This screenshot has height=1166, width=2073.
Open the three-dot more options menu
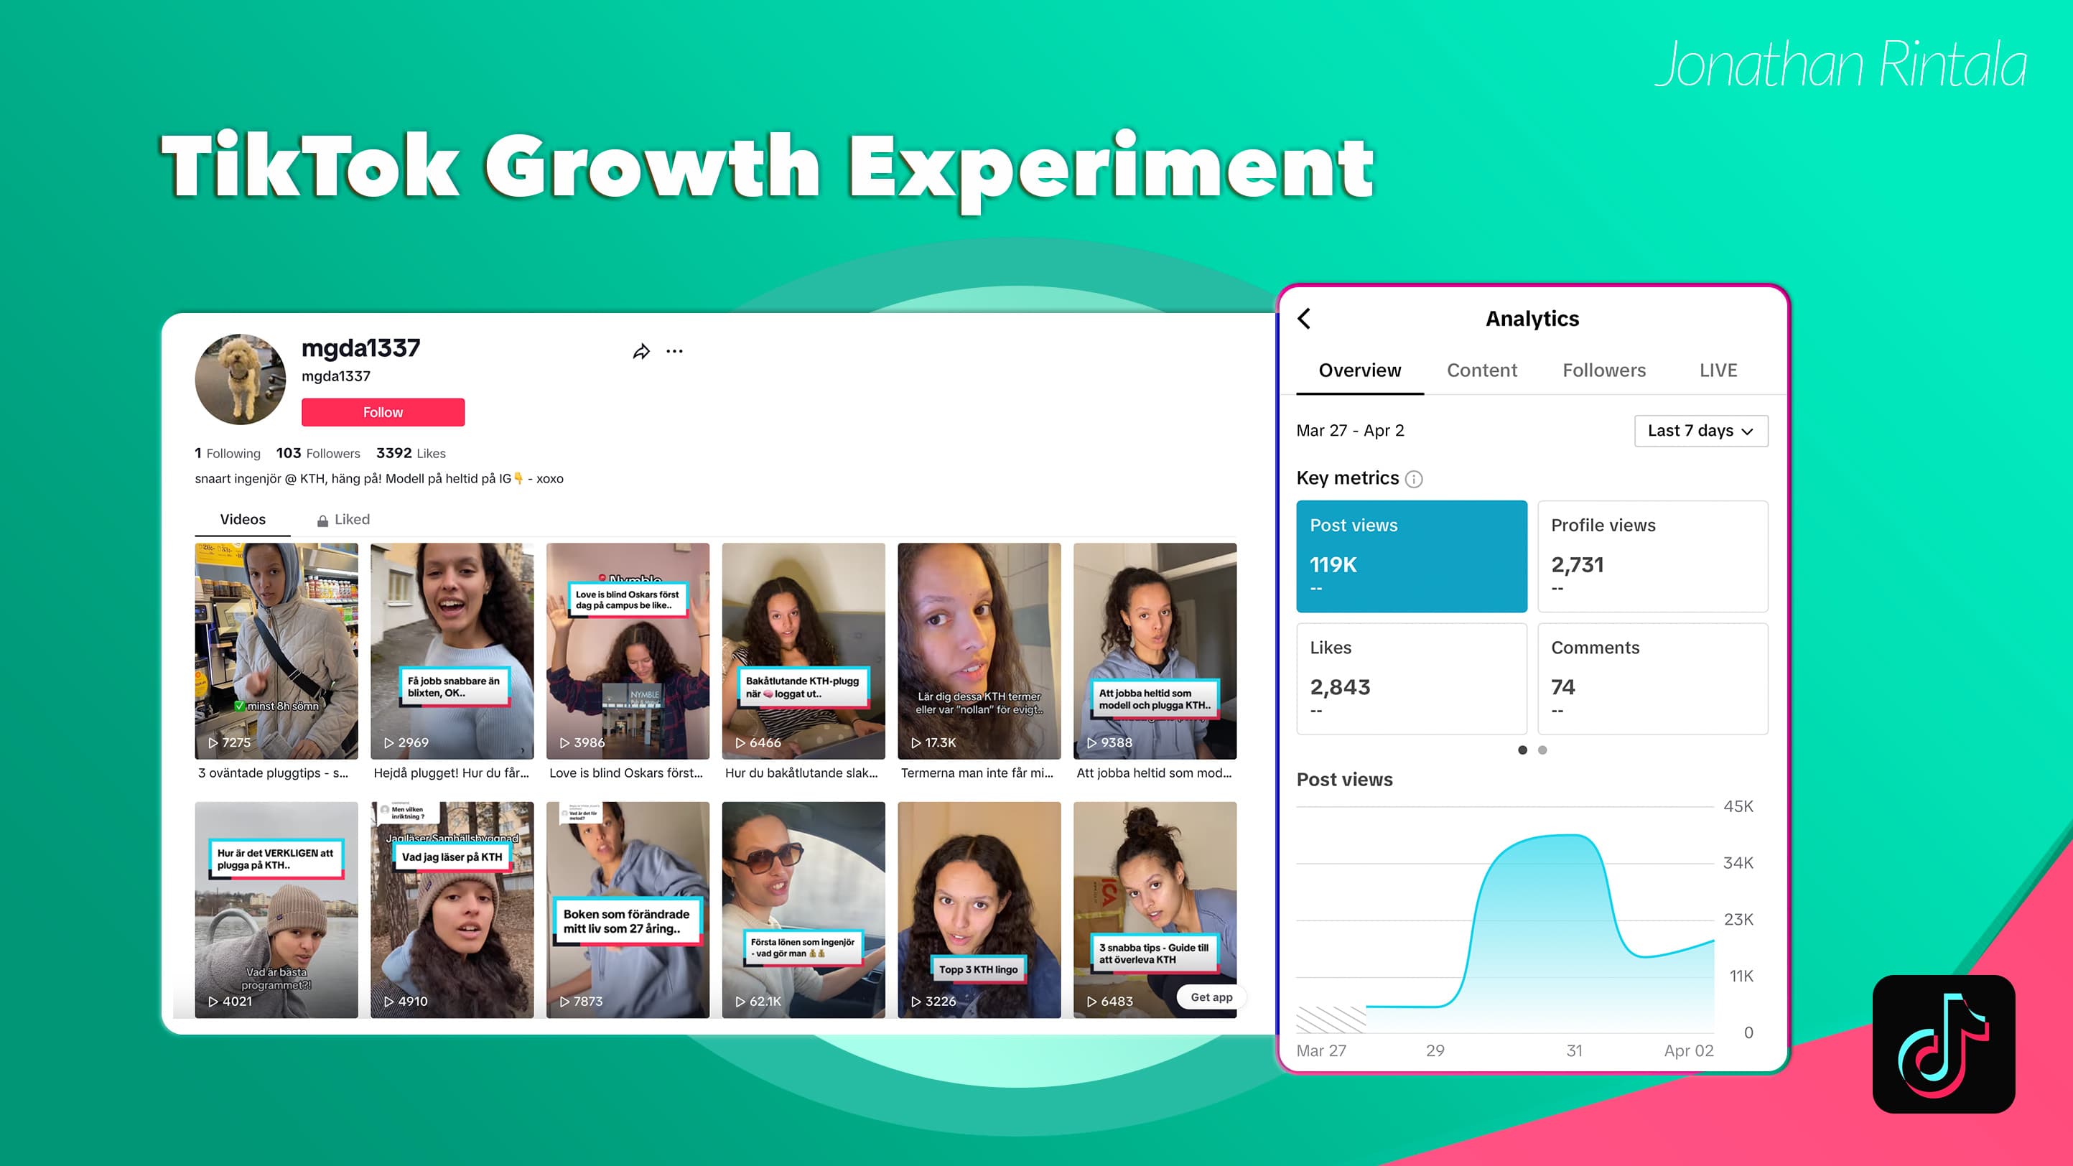(x=674, y=352)
